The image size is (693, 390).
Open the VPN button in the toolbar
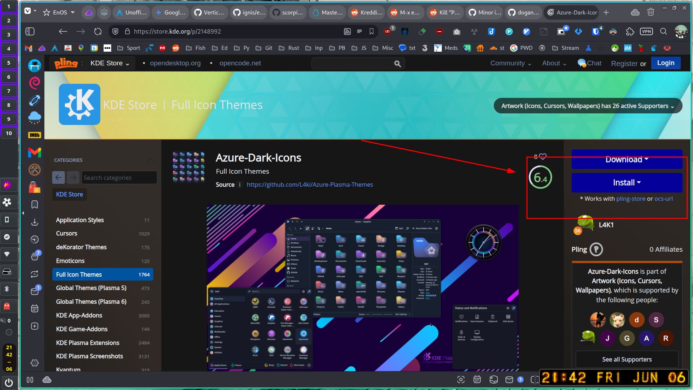[x=646, y=31]
